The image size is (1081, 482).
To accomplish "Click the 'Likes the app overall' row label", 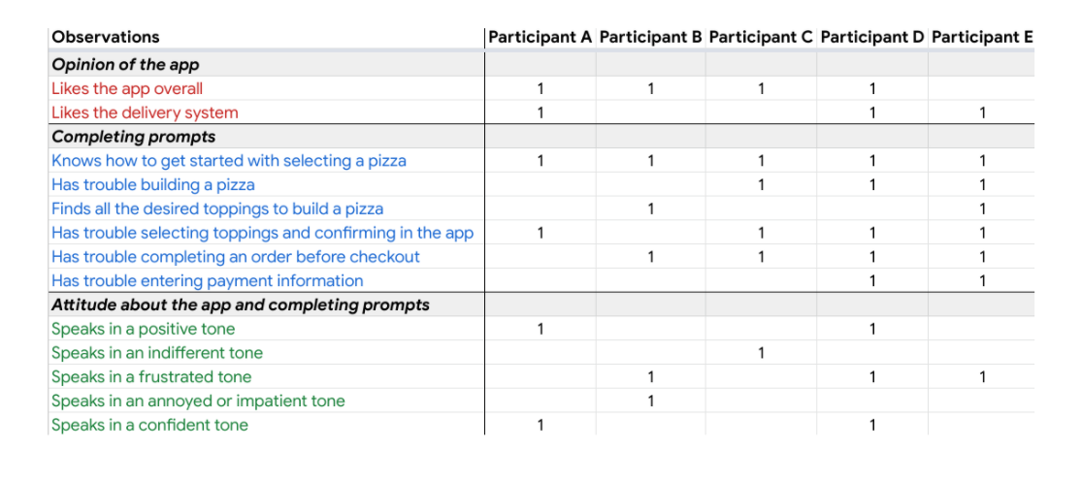I will point(127,89).
